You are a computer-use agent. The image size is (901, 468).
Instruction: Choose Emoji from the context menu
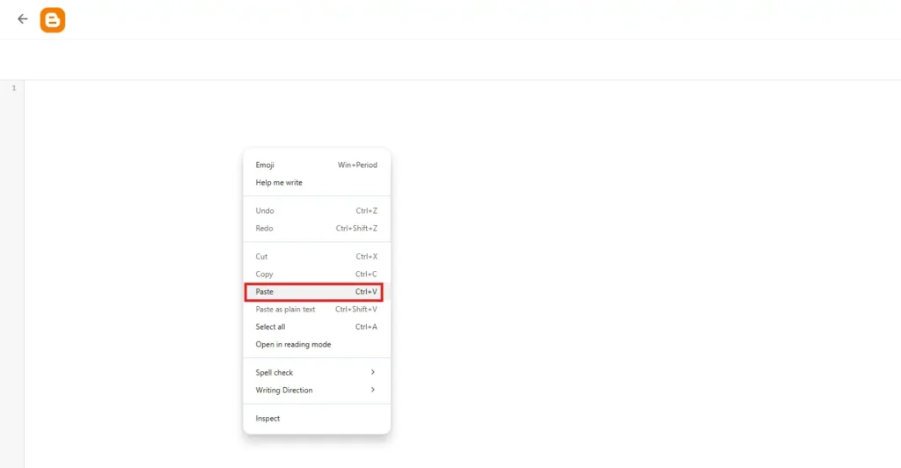click(x=317, y=165)
